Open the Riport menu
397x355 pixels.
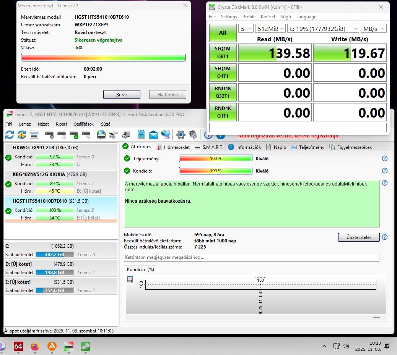[x=61, y=124]
